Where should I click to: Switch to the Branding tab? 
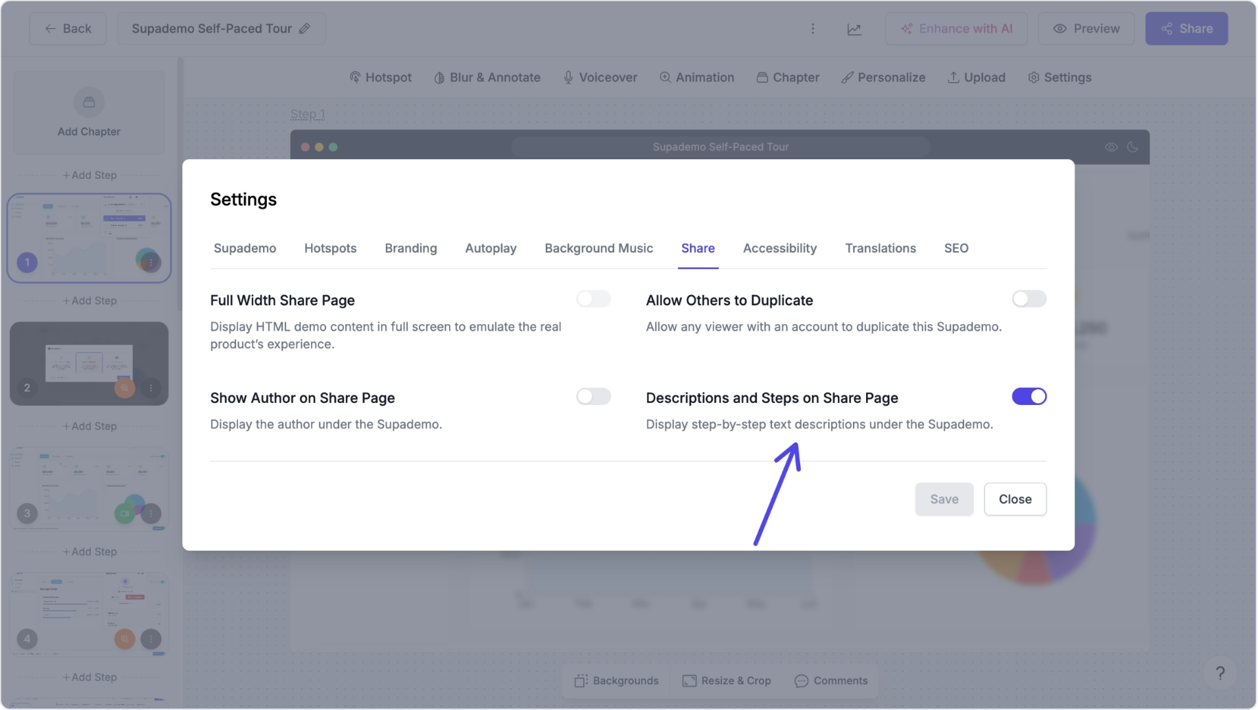410,248
